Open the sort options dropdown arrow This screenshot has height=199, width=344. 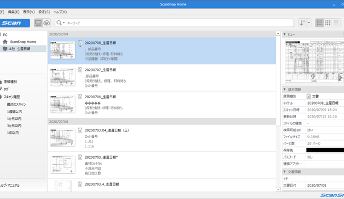(x=309, y=23)
